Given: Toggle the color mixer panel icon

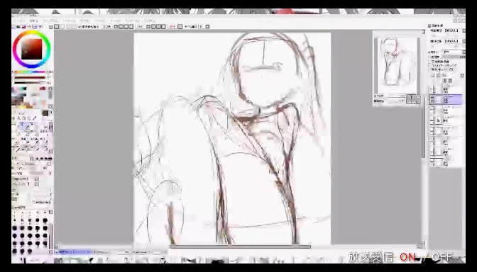Looking at the screenshot, I should point(30,27).
